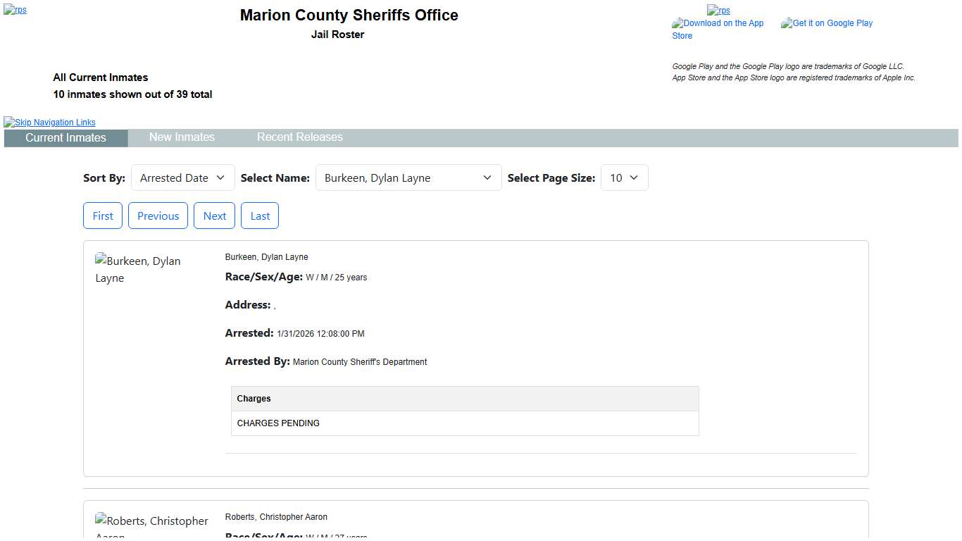This screenshot has width=962, height=541.
Task: View Christopher Roberts' mugshot photo
Action: 151,525
